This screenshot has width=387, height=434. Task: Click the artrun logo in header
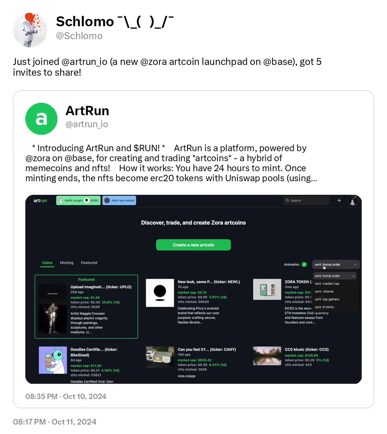tap(40, 200)
